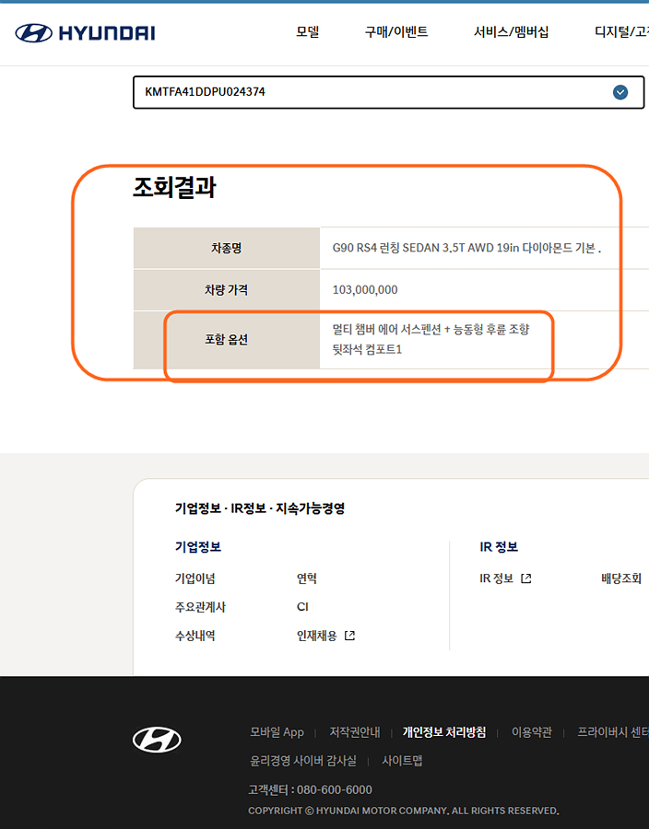The image size is (649, 829).
Task: Visit the 수상내역 page
Action: pyautogui.click(x=195, y=636)
